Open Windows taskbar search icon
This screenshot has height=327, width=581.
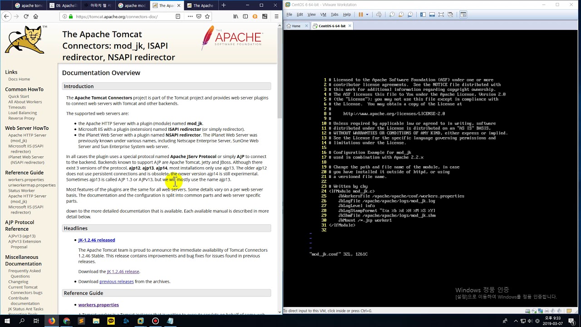[22, 321]
